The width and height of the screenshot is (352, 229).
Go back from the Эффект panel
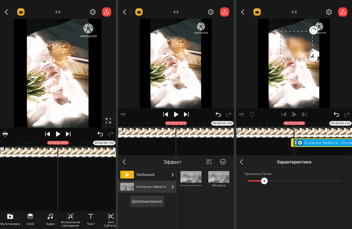[124, 162]
